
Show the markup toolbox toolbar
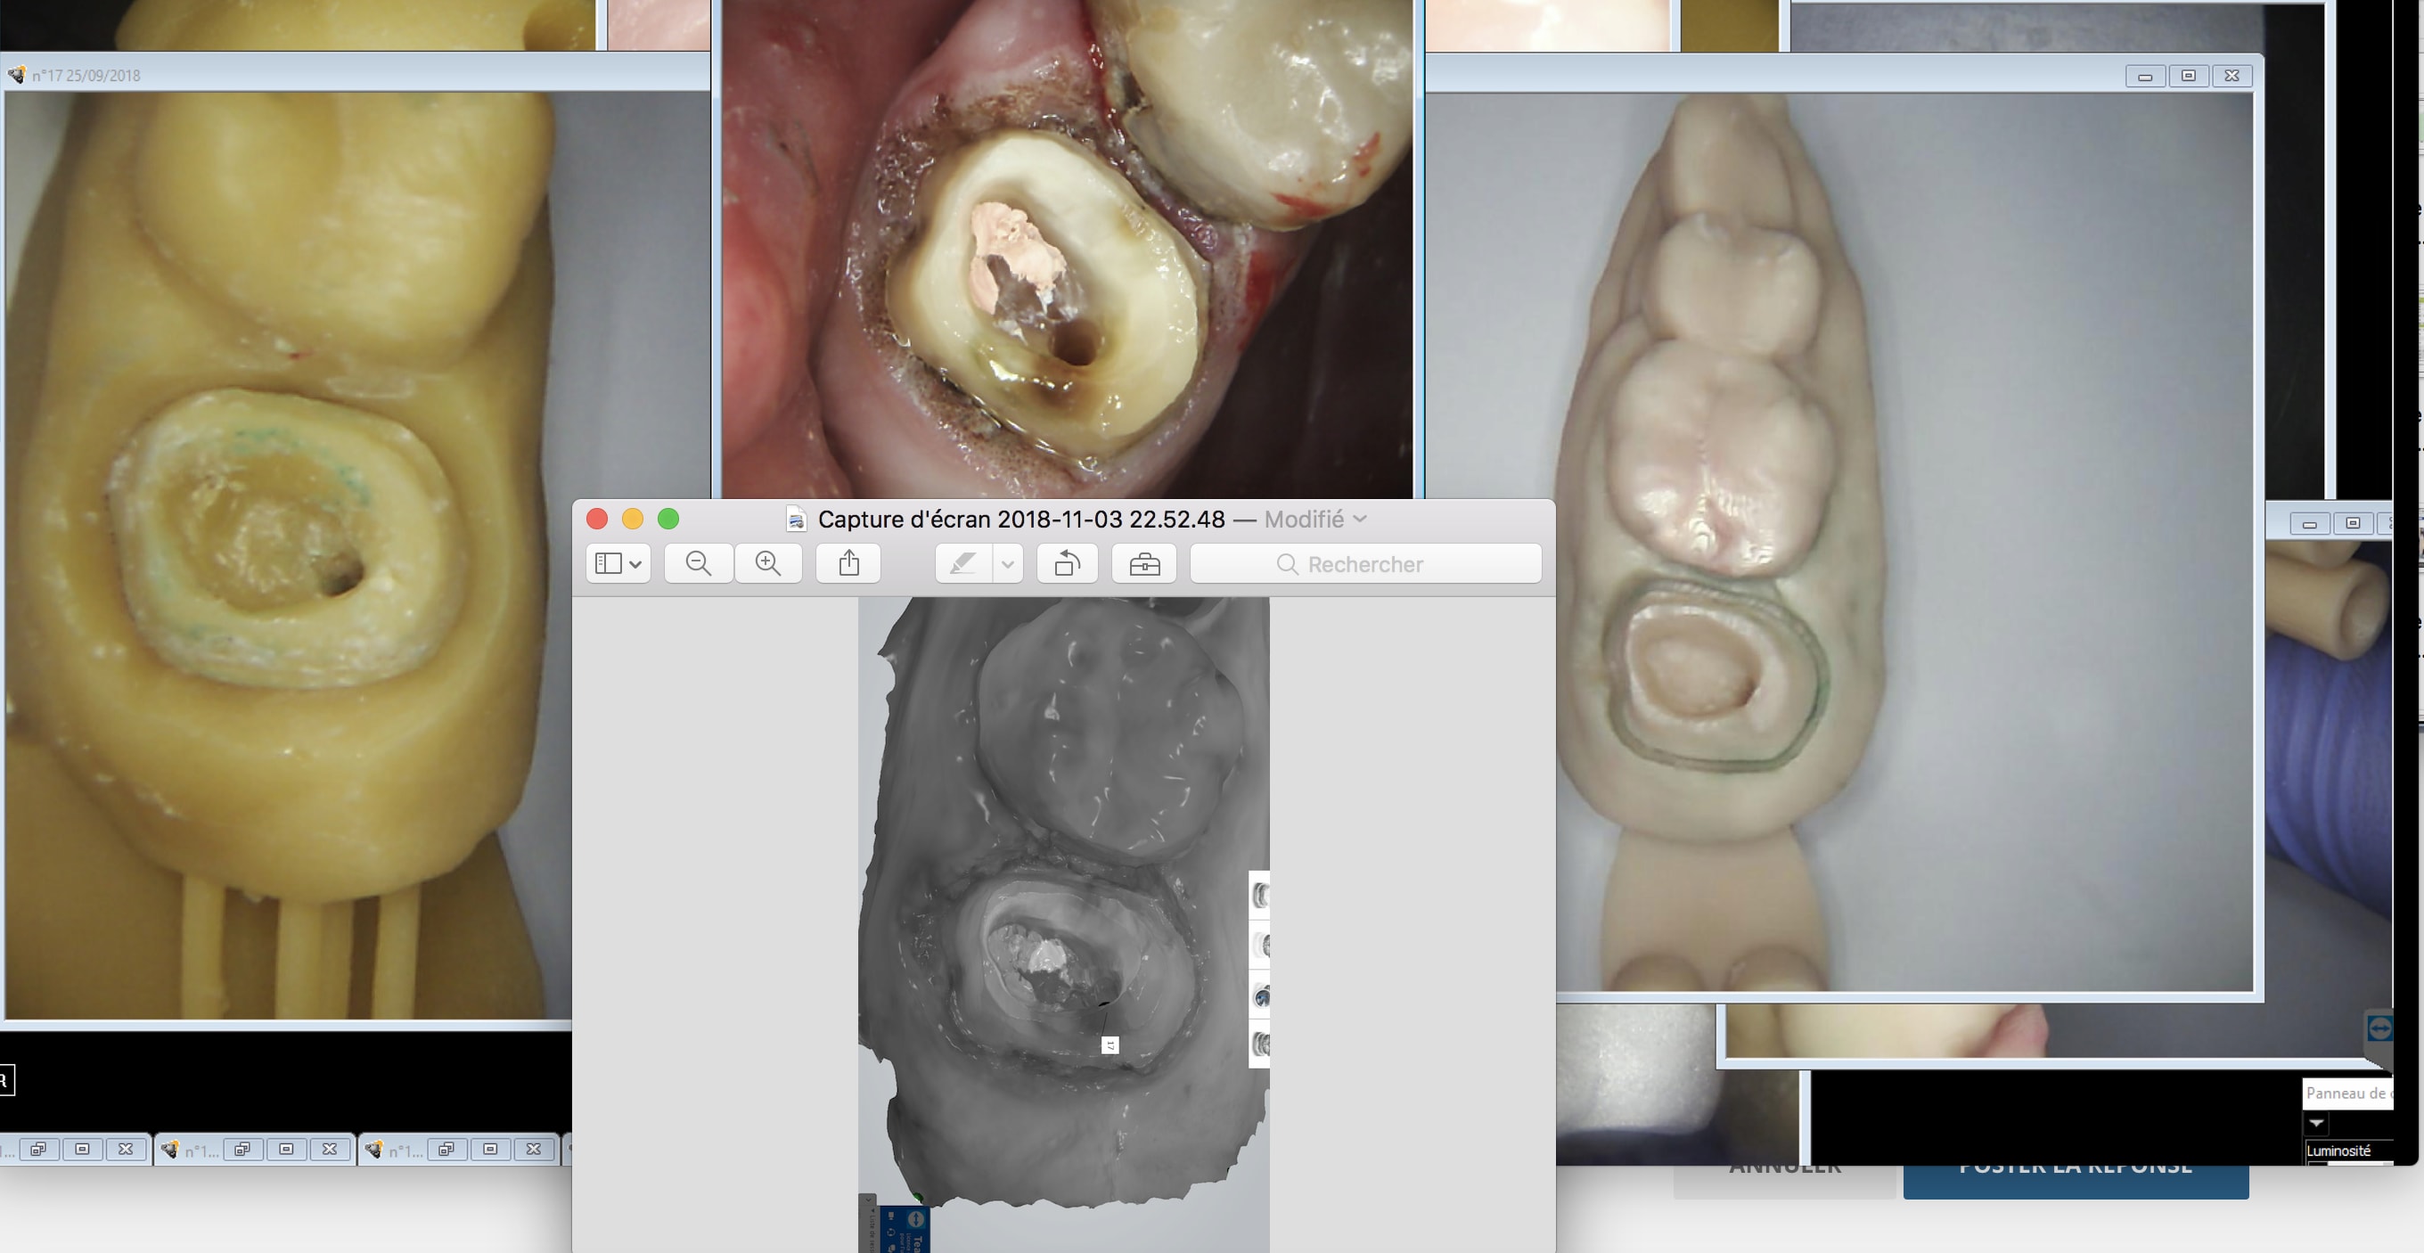[x=1144, y=563]
